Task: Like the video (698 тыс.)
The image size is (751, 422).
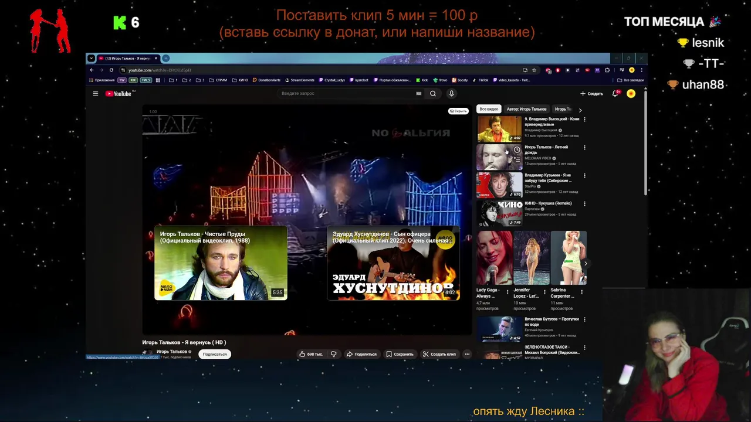Action: [311, 354]
